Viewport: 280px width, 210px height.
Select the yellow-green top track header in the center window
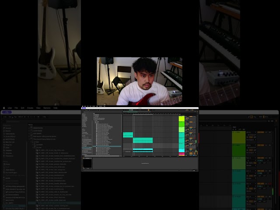182,119
